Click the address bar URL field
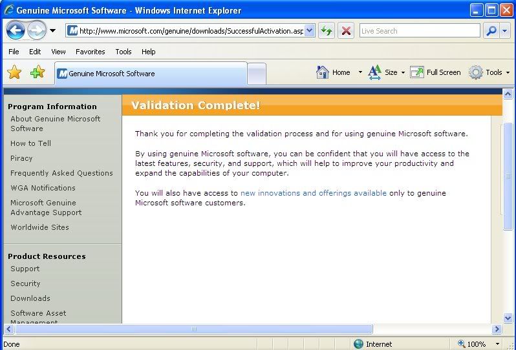Screen dimensions: 516x350 coord(191,31)
